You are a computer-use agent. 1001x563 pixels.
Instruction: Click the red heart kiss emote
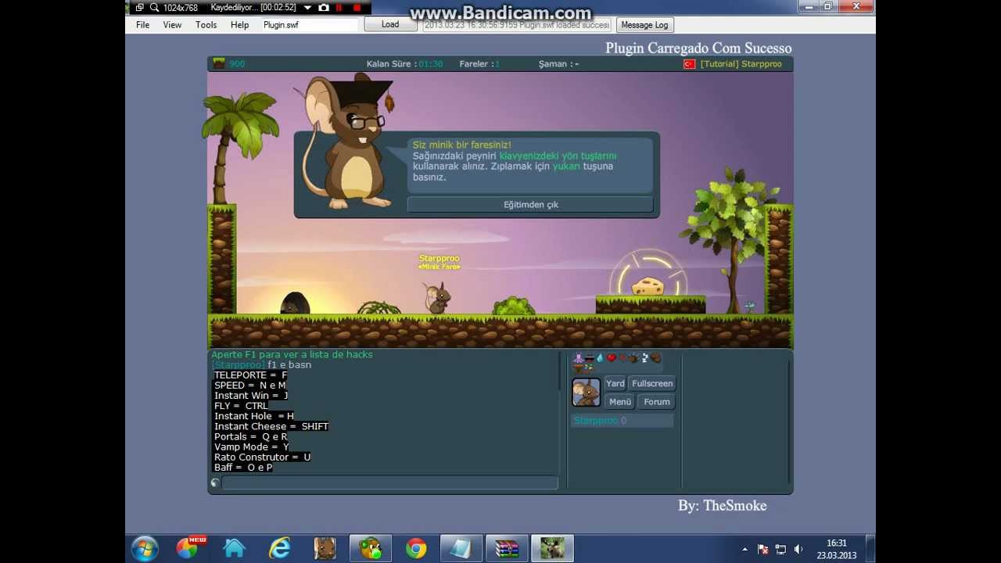(x=612, y=358)
